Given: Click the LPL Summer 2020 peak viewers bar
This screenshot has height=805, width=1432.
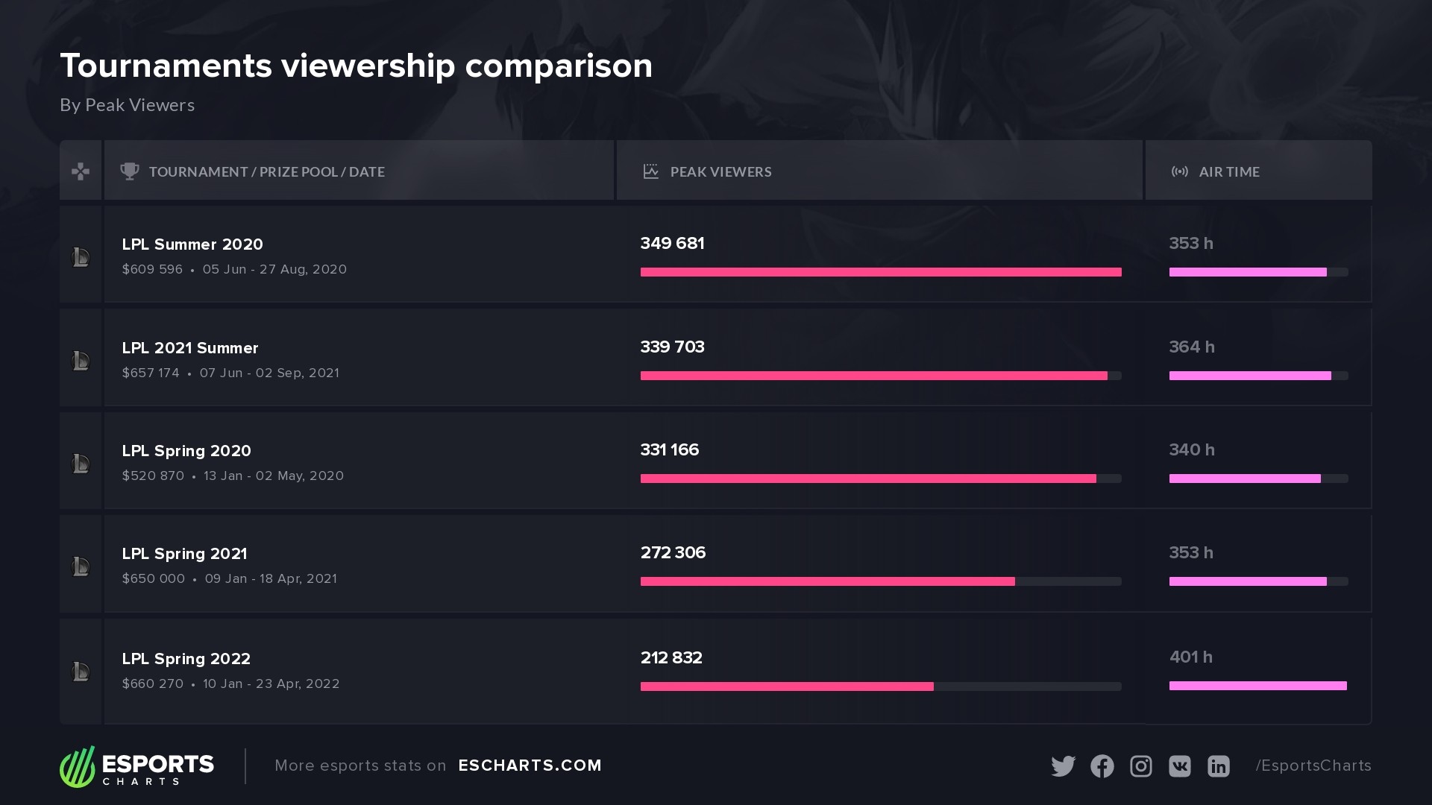Looking at the screenshot, I should (x=880, y=272).
